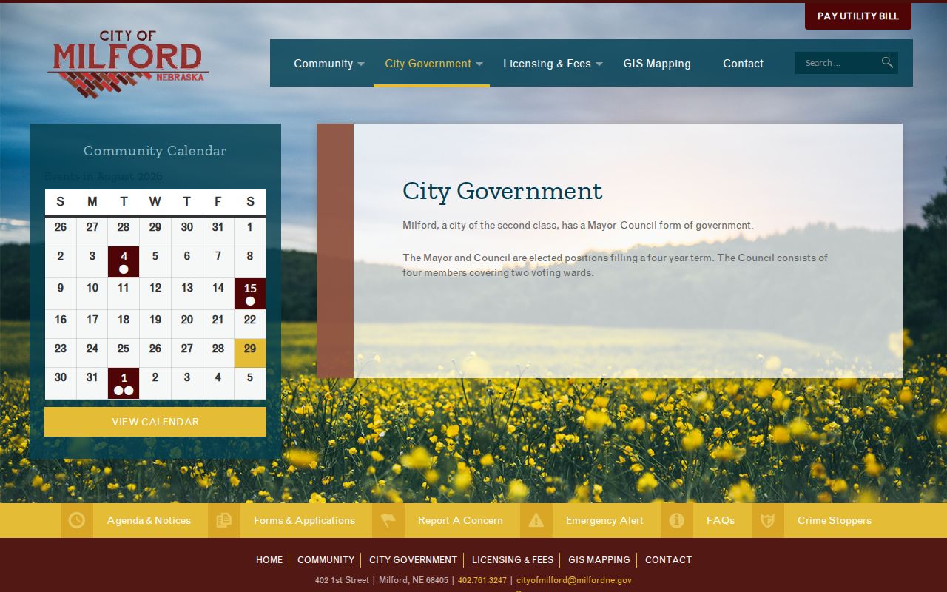Click the Contact footer link
Screen dimensions: 947x592
point(668,560)
